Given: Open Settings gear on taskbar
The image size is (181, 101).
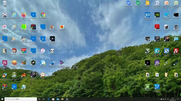Looking at the screenshot, I should tap(67, 99).
